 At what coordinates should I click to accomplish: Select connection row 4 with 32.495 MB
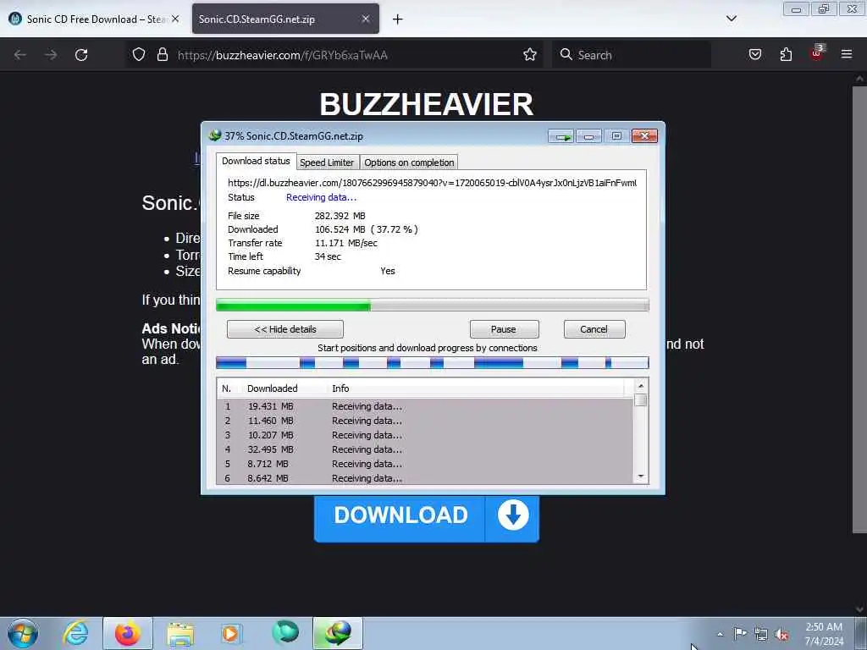coord(425,449)
